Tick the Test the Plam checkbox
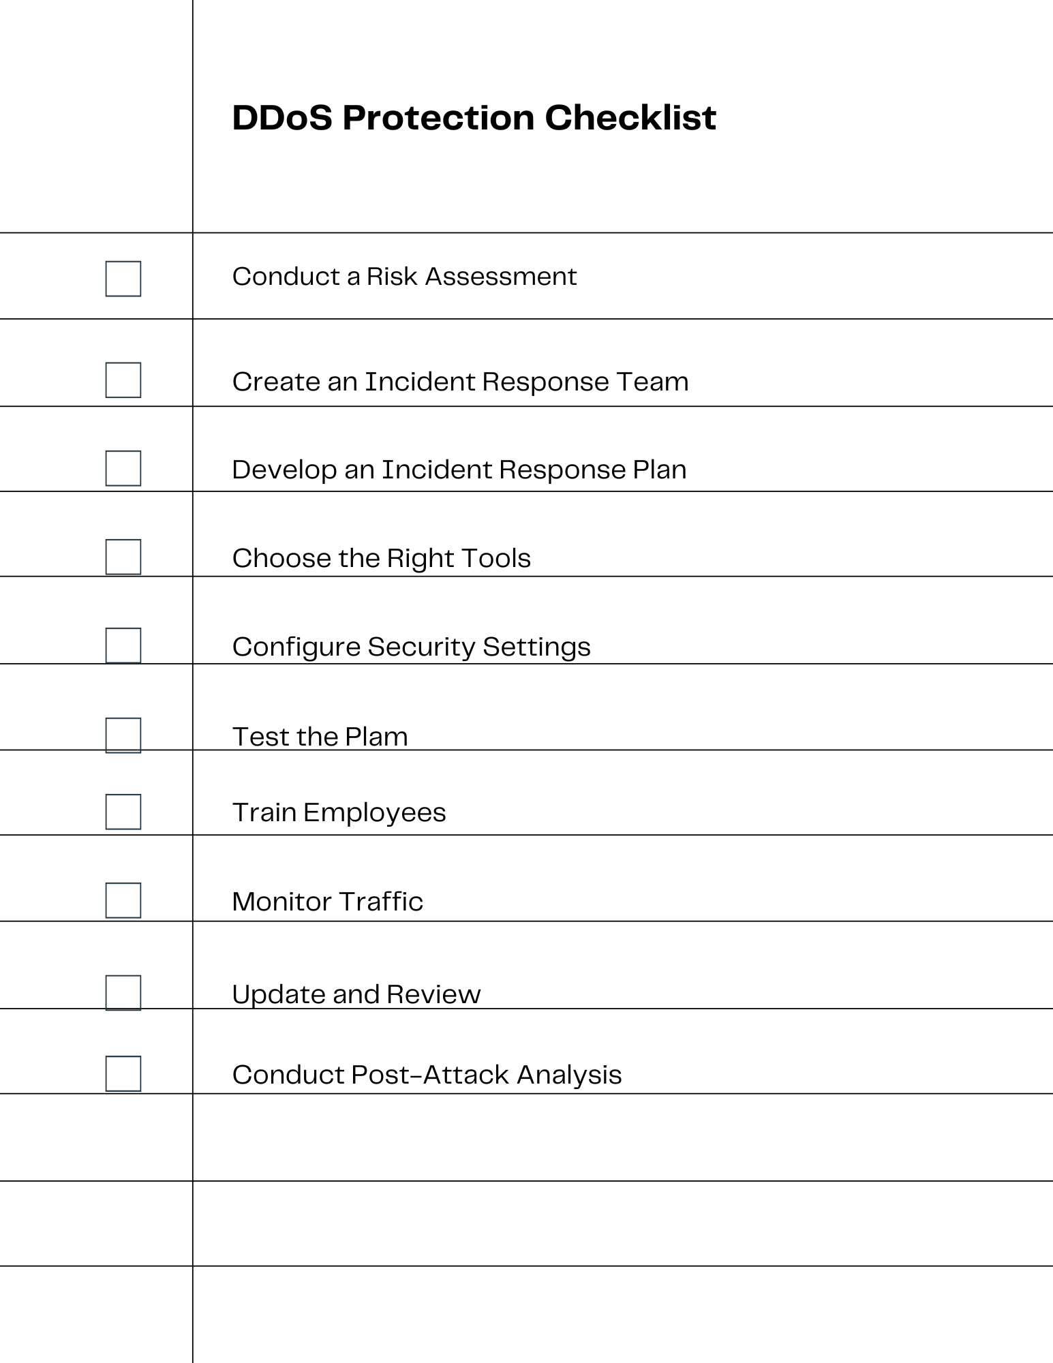 coord(123,735)
